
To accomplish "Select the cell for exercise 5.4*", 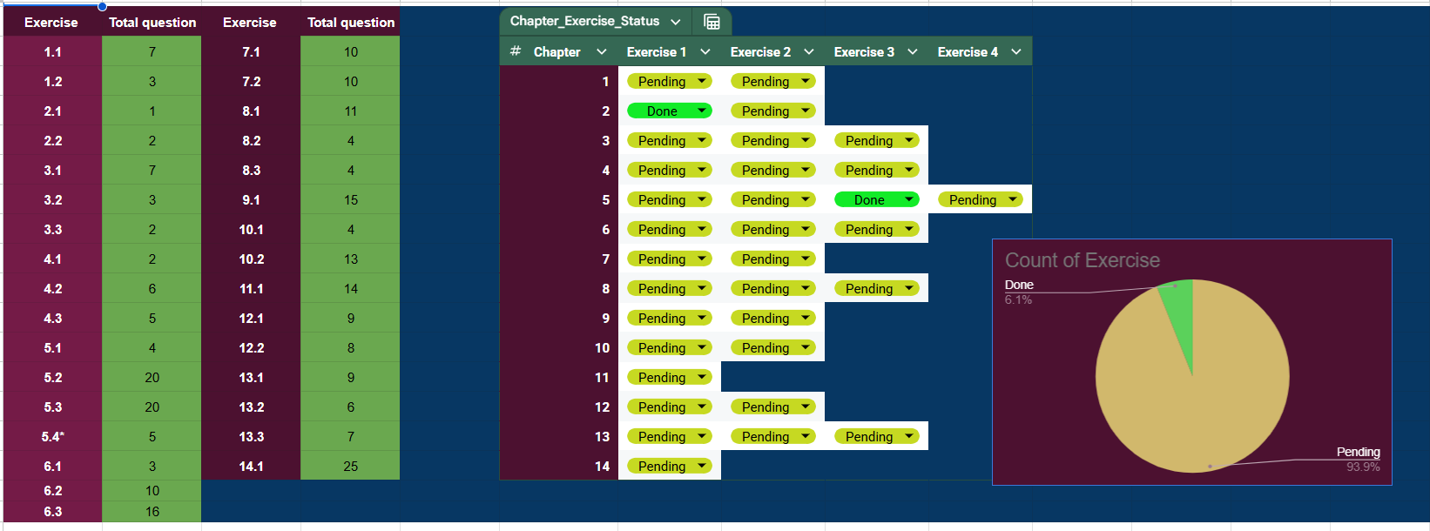I will 52,437.
